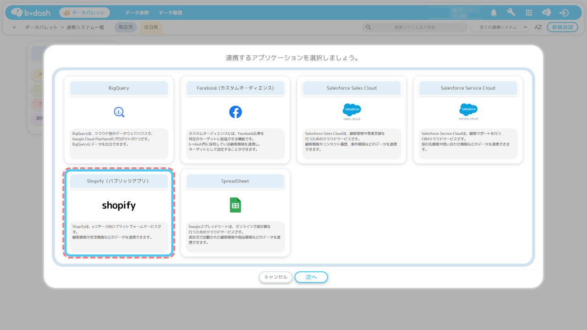Screen dimensions: 587x330
Task: Click the キャンセル button
Action: 276,277
